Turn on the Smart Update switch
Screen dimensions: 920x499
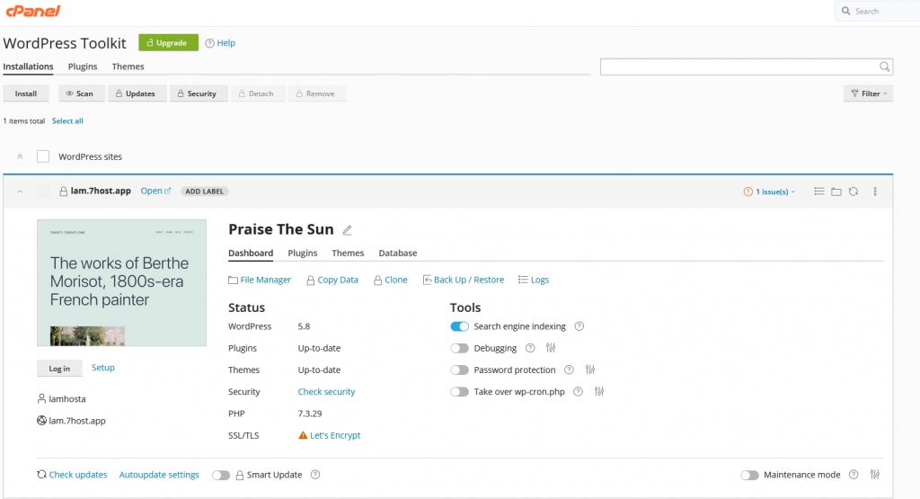coord(221,475)
